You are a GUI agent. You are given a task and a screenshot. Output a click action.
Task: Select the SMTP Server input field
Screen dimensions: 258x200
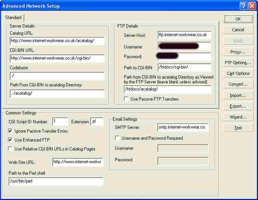[183, 127]
